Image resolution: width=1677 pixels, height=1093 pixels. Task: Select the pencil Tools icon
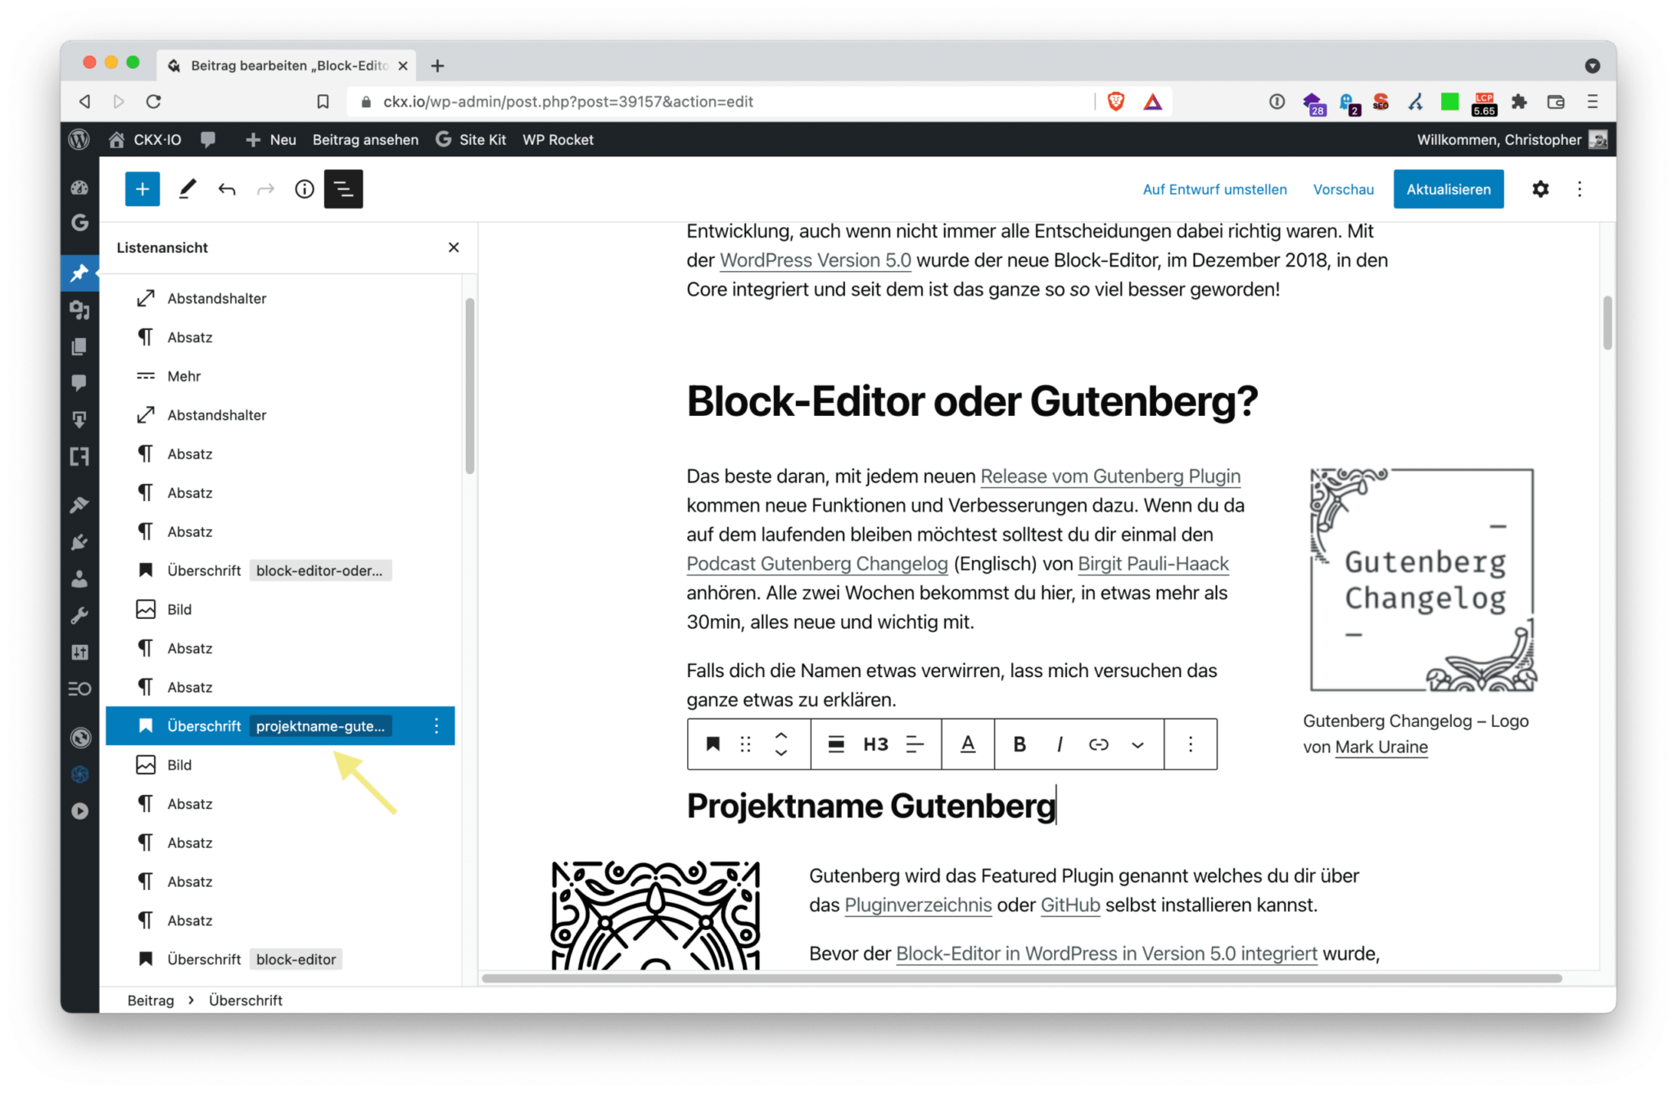[188, 189]
